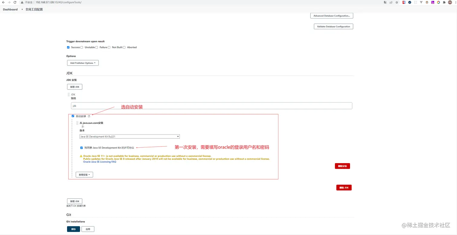This screenshot has width=457, height=235.
Task: Open the red PE extension icon
Action: 404,2
